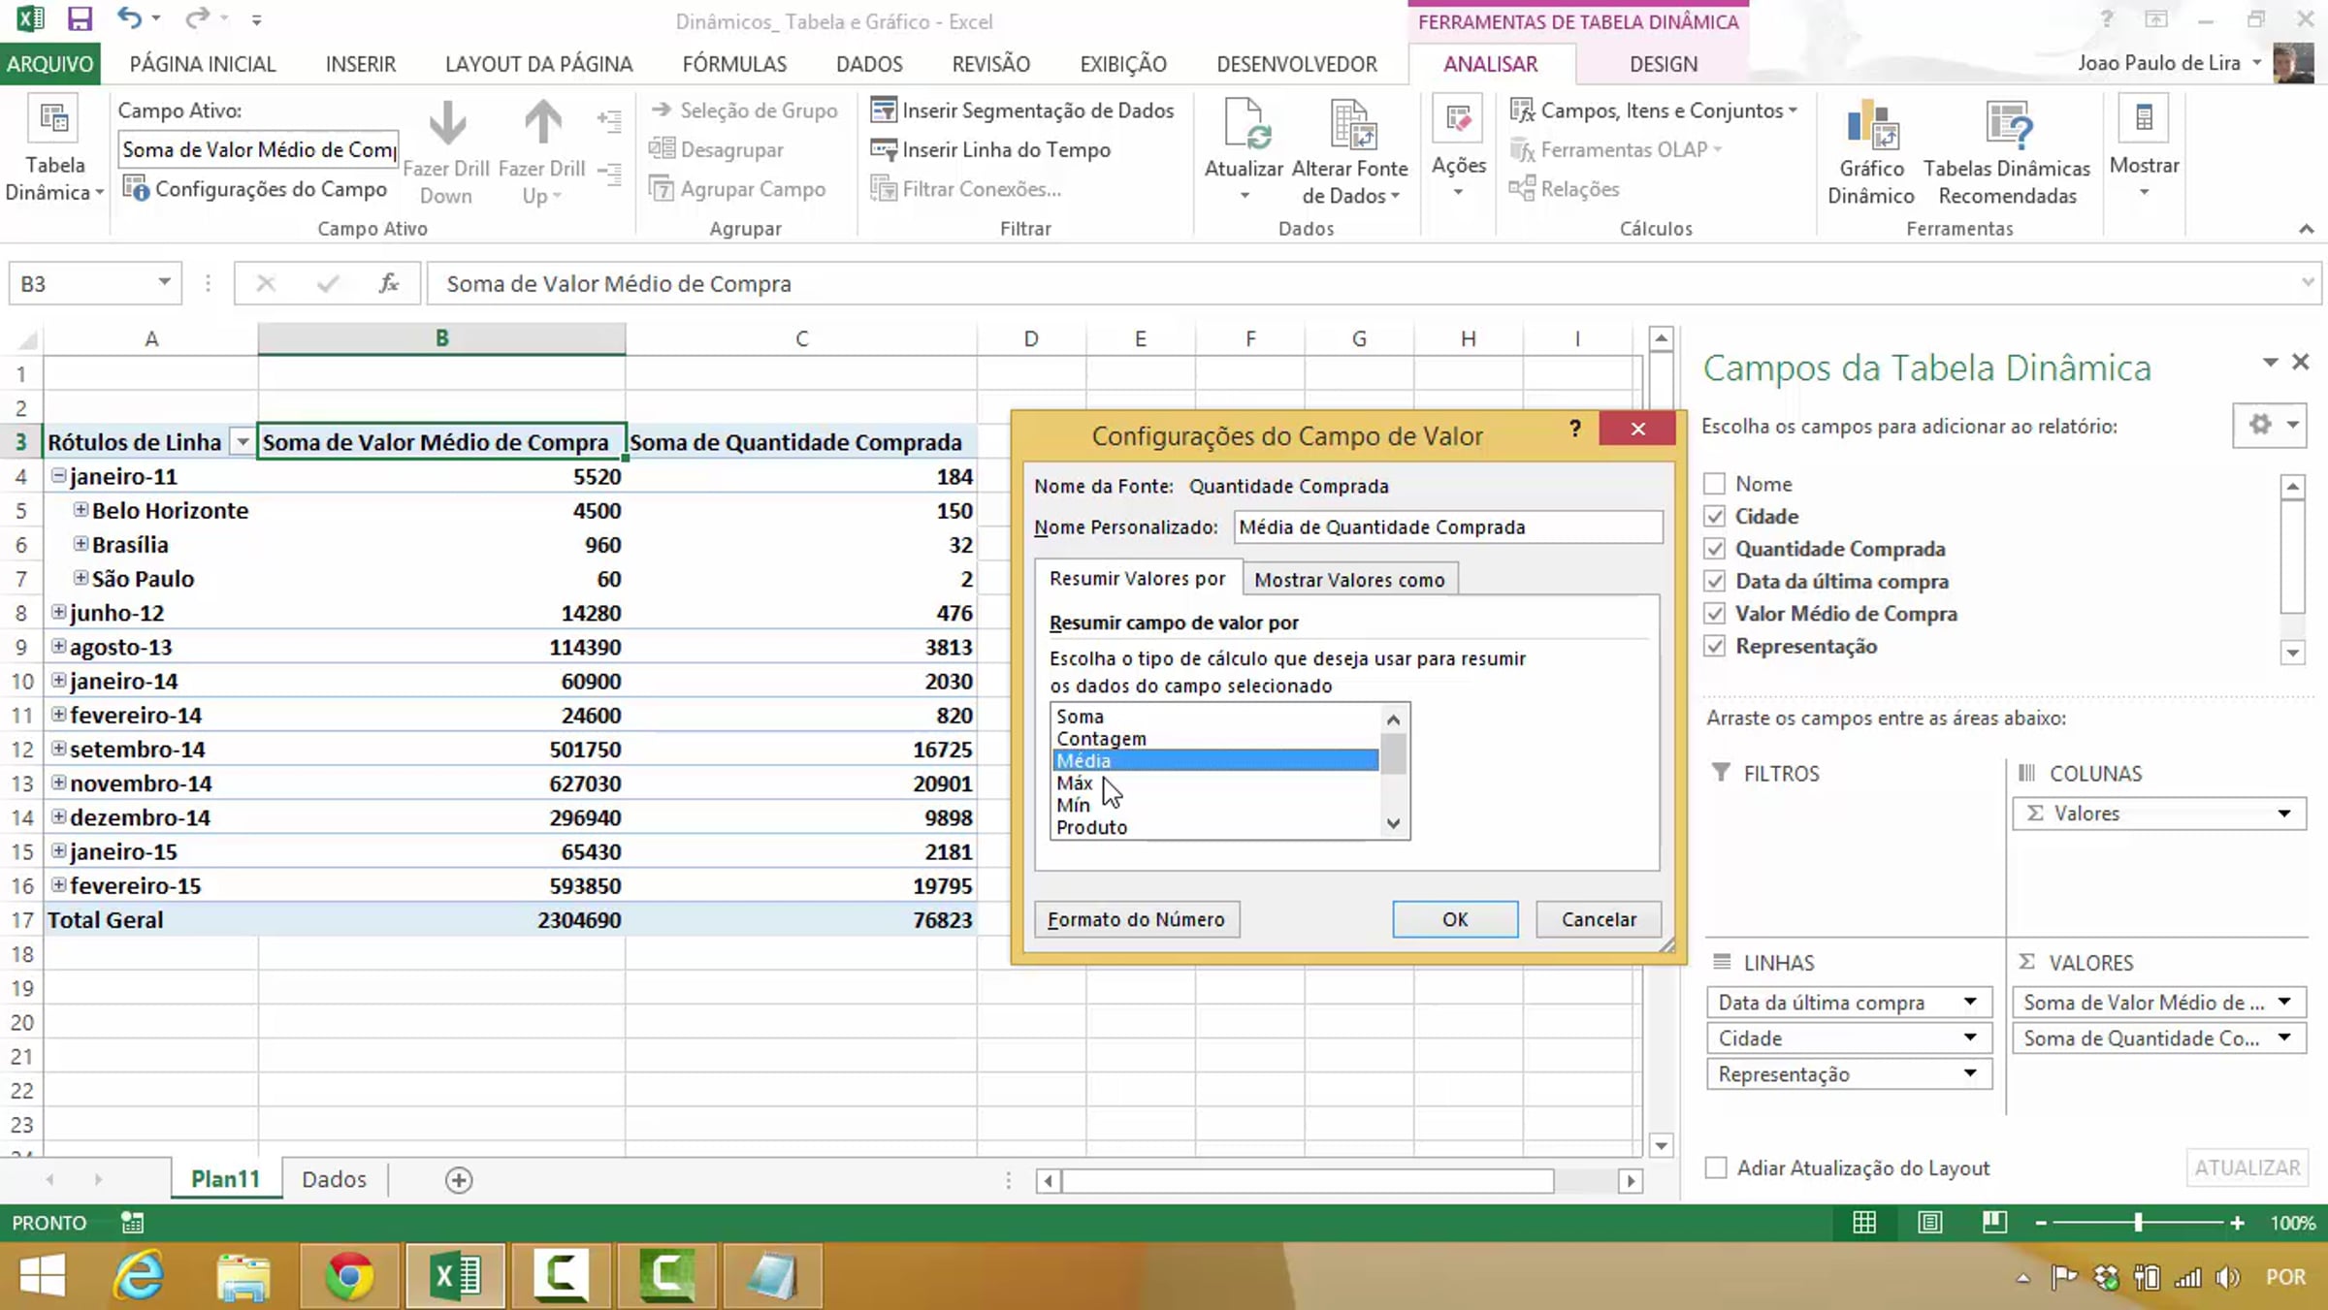The height and width of the screenshot is (1310, 2328).
Task: Click the Formato do Número button
Action: (x=1136, y=919)
